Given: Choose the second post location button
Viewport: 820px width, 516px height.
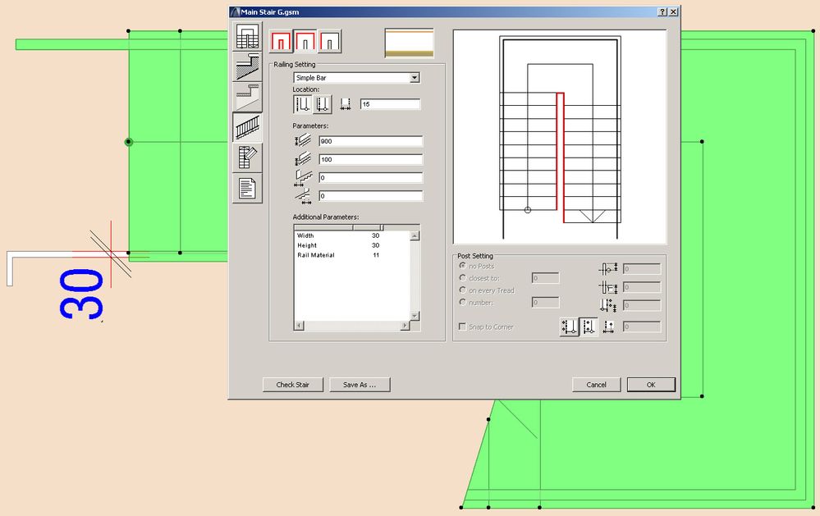Looking at the screenshot, I should (x=589, y=326).
